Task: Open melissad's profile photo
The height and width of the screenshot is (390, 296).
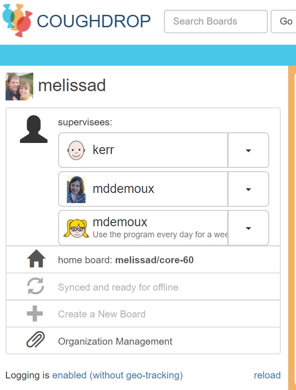Action: (x=19, y=87)
